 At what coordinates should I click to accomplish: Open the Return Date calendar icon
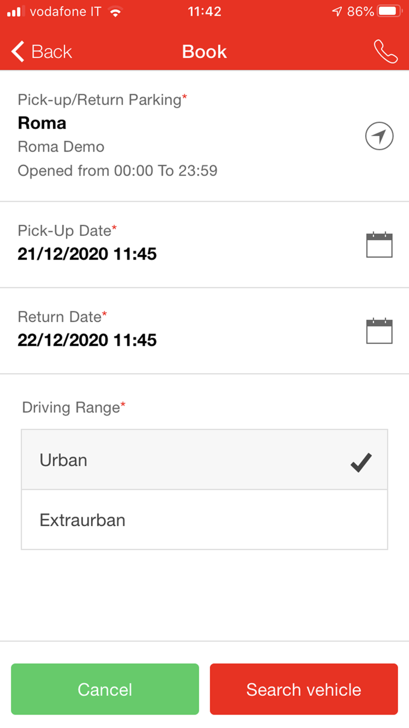tap(379, 331)
